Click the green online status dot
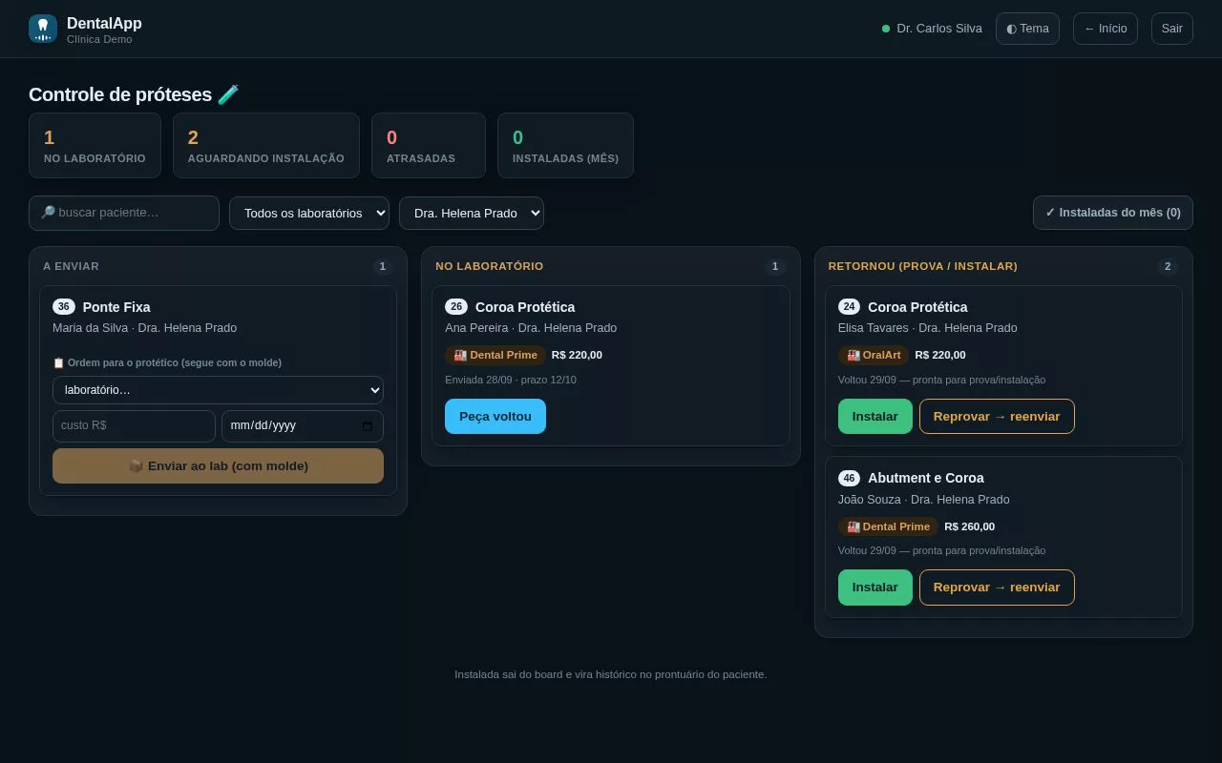 (x=886, y=29)
